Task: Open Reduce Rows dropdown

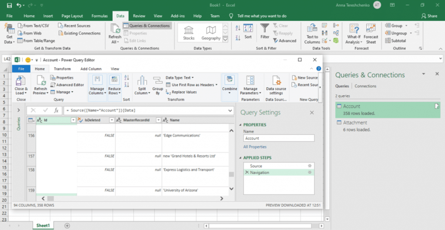Action: [115, 85]
